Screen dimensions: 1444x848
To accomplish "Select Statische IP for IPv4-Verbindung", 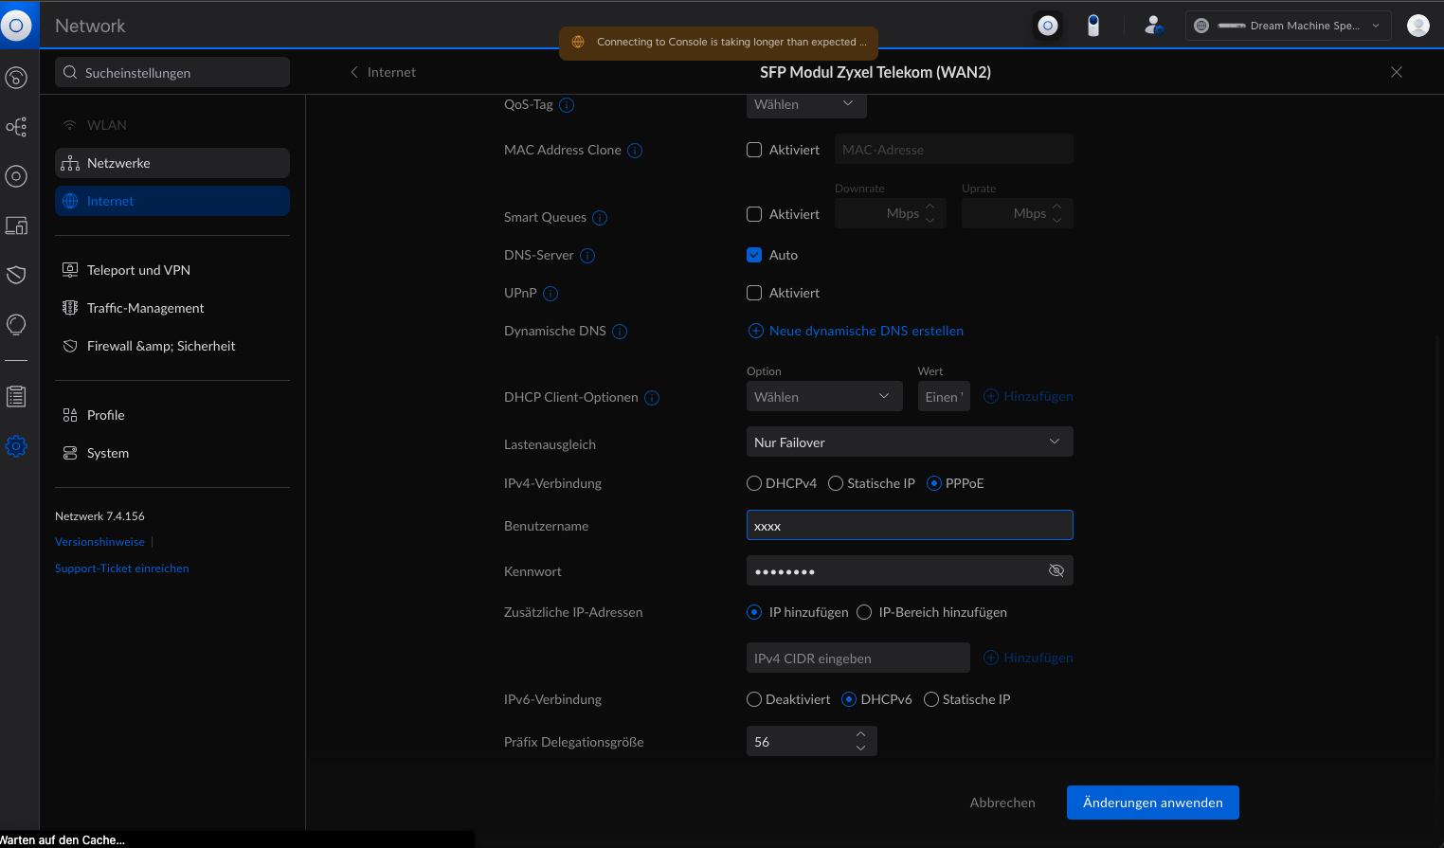I will (836, 483).
